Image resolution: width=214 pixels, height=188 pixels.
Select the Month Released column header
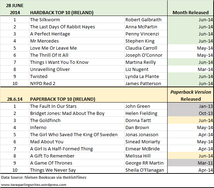pyautogui.click(x=190, y=13)
